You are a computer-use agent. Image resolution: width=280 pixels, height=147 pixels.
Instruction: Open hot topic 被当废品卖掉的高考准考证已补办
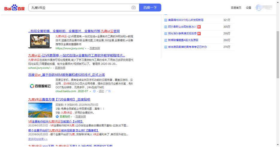pyautogui.click(x=187, y=47)
